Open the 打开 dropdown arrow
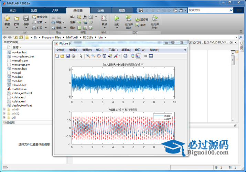 (x=17, y=28)
